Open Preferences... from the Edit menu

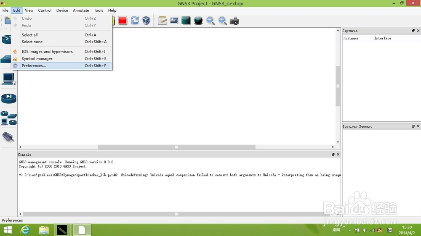(x=61, y=66)
